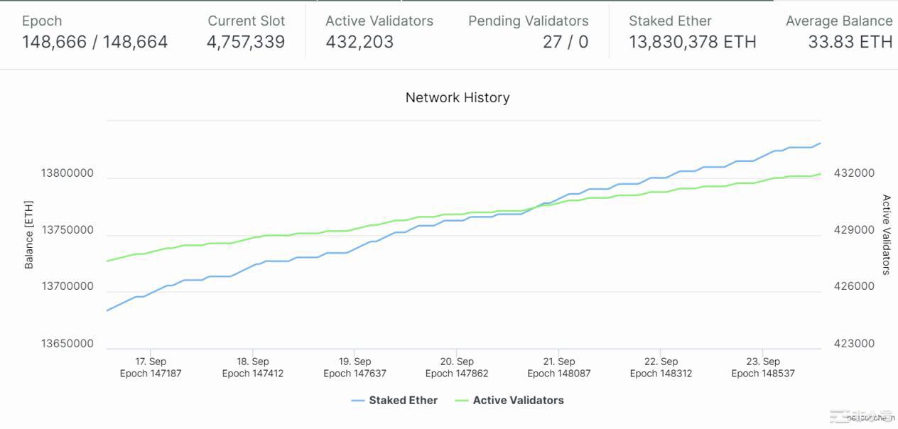Click the Epoch value 148,666 / 148,664

coord(94,42)
